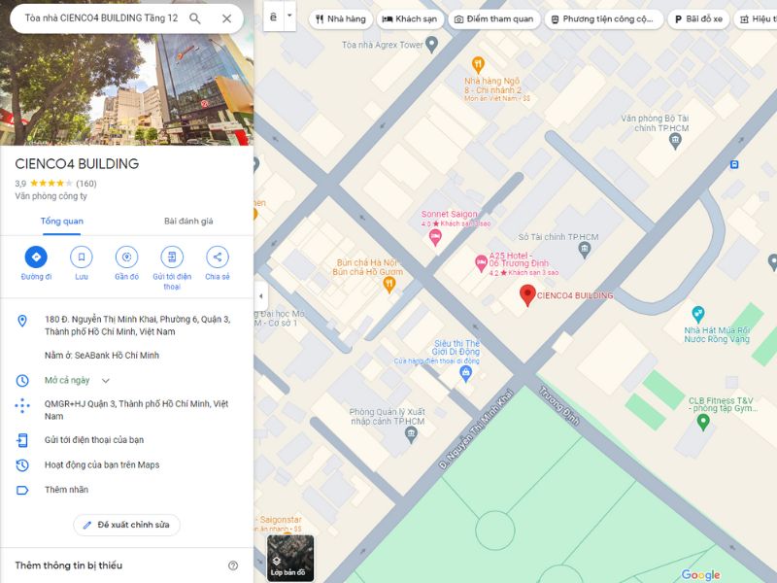Click the Plus Code dots icon
The width and height of the screenshot is (777, 583).
pos(22,406)
